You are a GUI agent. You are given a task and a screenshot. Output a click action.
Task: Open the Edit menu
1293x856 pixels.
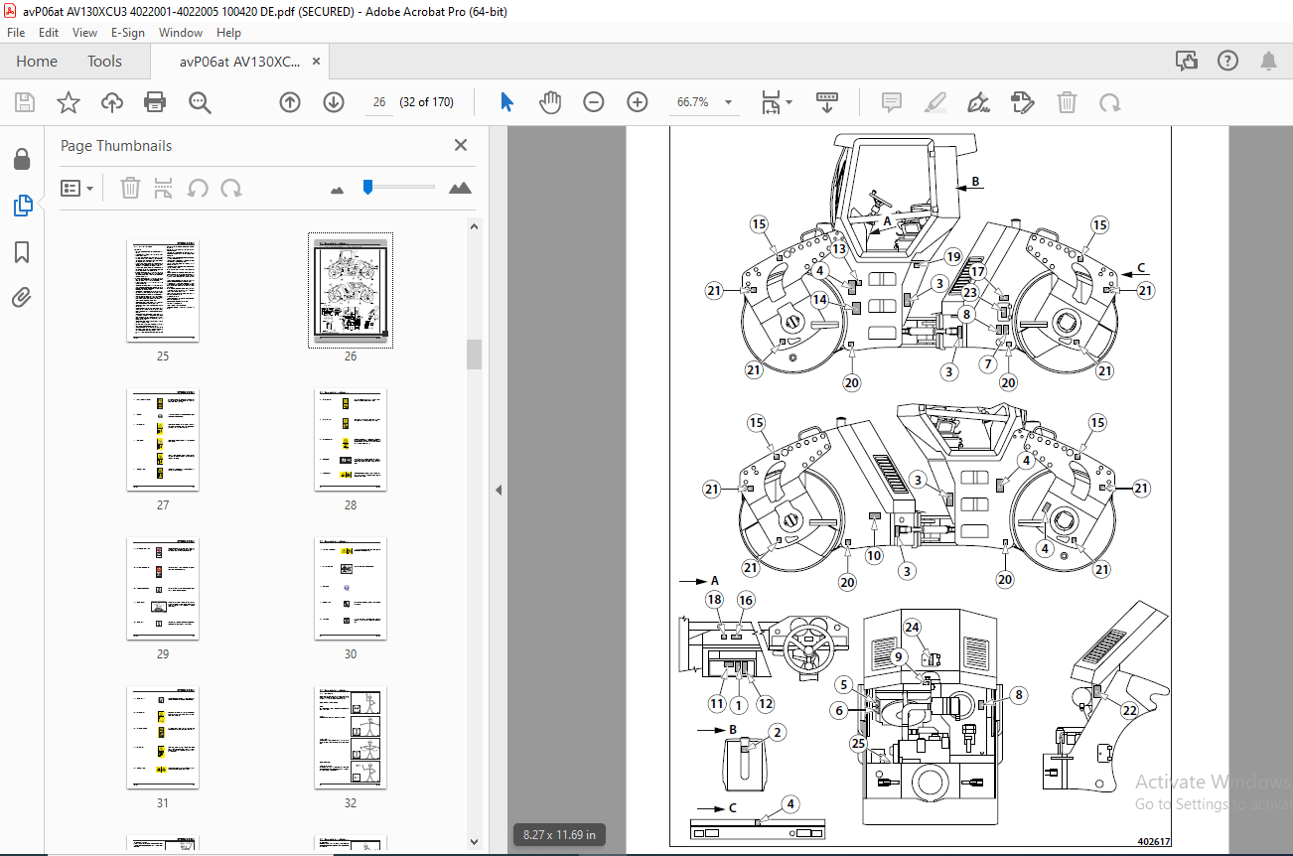(x=49, y=33)
